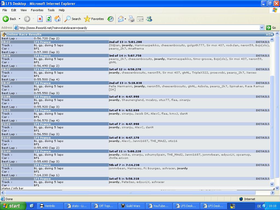The width and height of the screenshot is (280, 210).
Task: Click the horizontal scrollbar right arrow
Action: tap(272, 192)
